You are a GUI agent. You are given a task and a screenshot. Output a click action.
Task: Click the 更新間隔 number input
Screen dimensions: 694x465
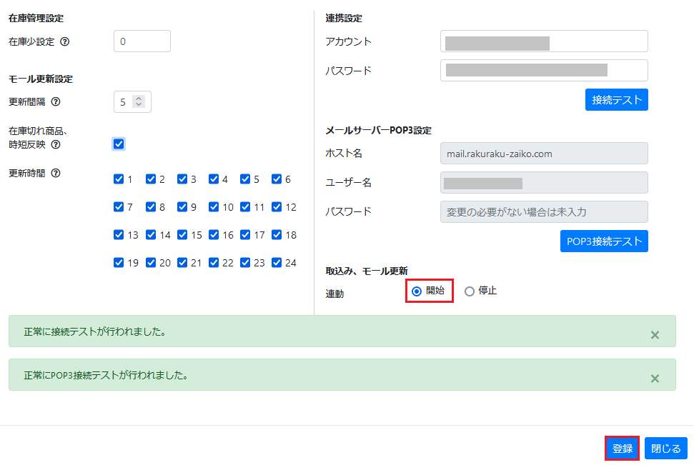132,101
